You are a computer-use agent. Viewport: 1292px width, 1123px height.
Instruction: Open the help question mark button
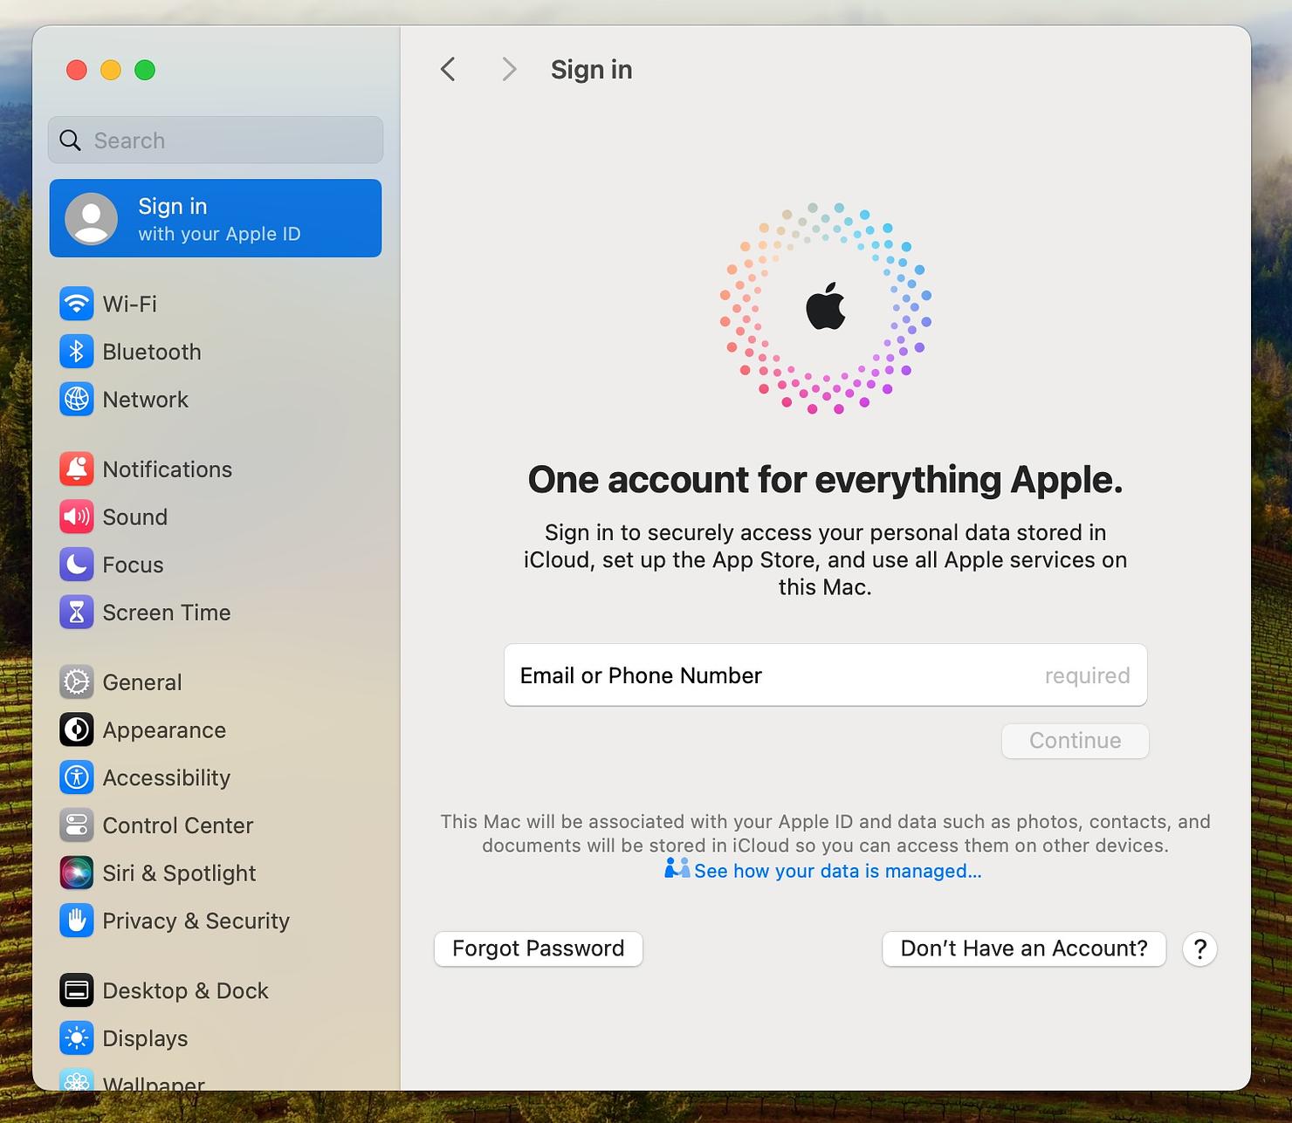[x=1200, y=949]
